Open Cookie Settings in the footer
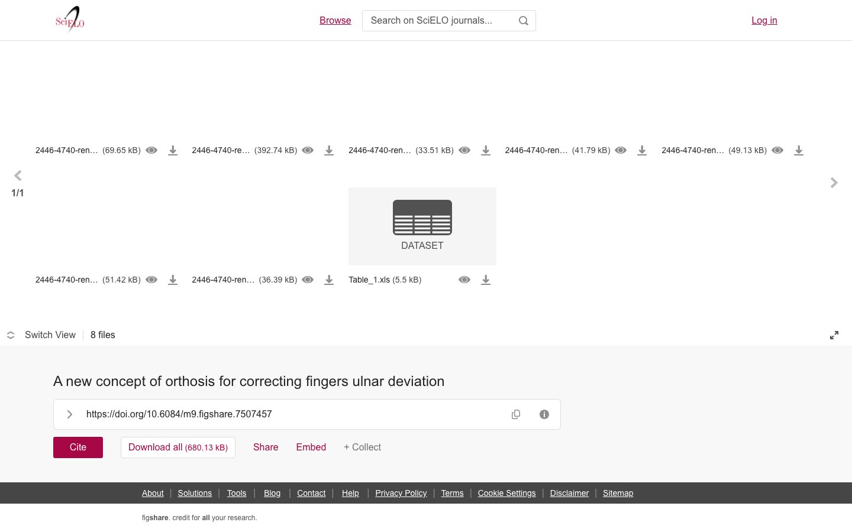Screen dimensions: 852x532 [507, 493]
